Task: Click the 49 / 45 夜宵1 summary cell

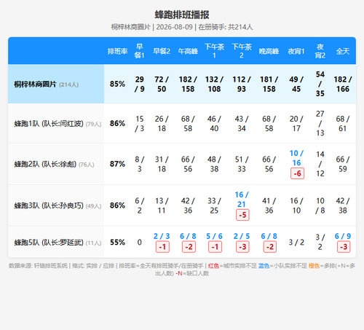Action: pos(296,84)
